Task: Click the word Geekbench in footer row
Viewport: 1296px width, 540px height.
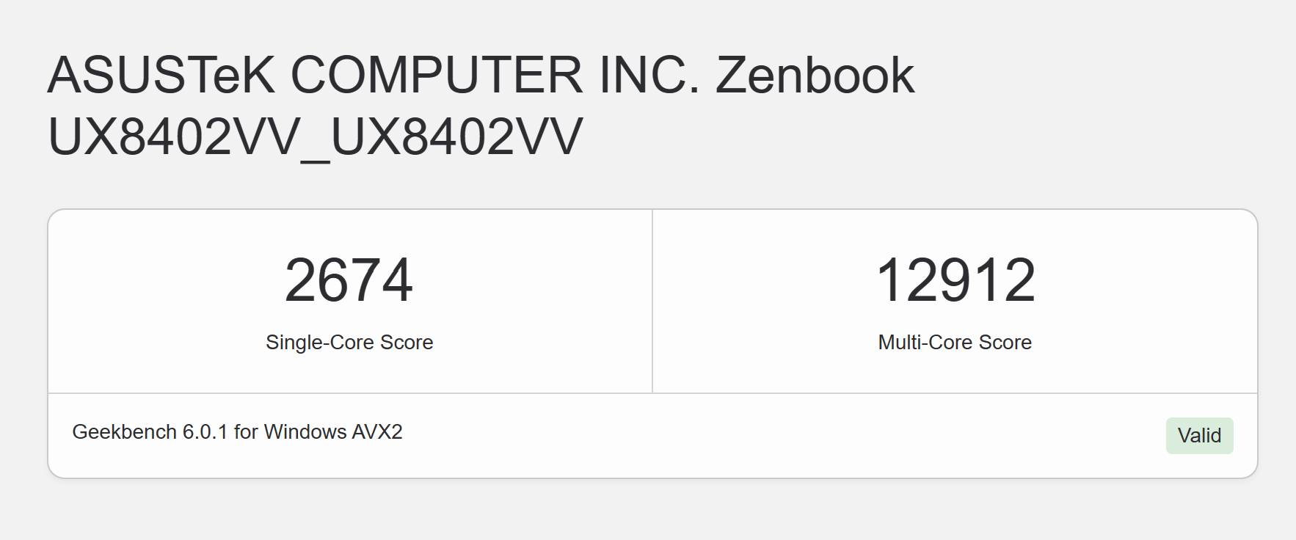Action: click(124, 432)
